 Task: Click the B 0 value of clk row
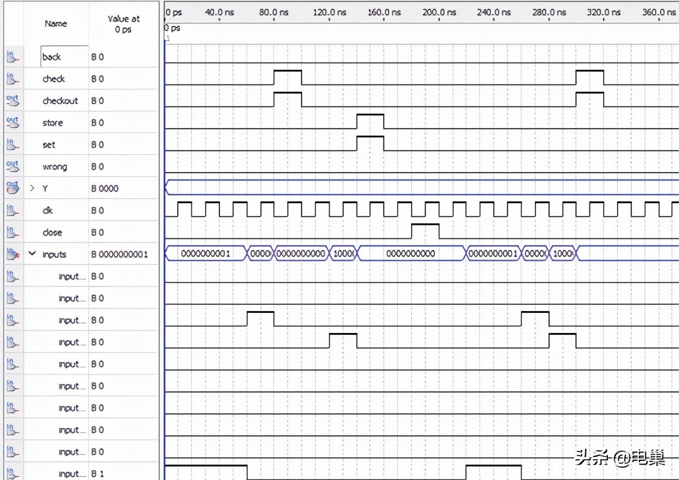[x=97, y=211]
